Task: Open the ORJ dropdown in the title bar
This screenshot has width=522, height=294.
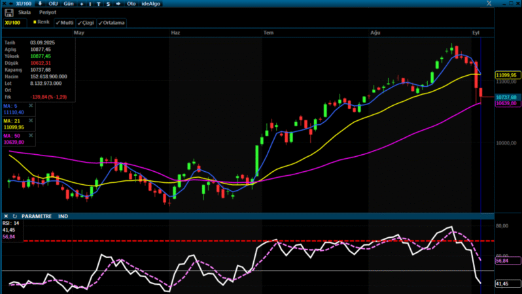Action: point(53,3)
